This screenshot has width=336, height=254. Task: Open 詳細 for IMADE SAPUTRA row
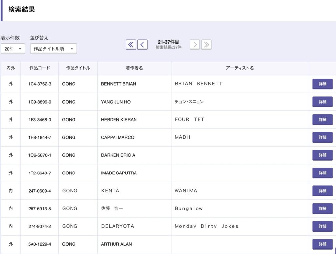click(322, 173)
